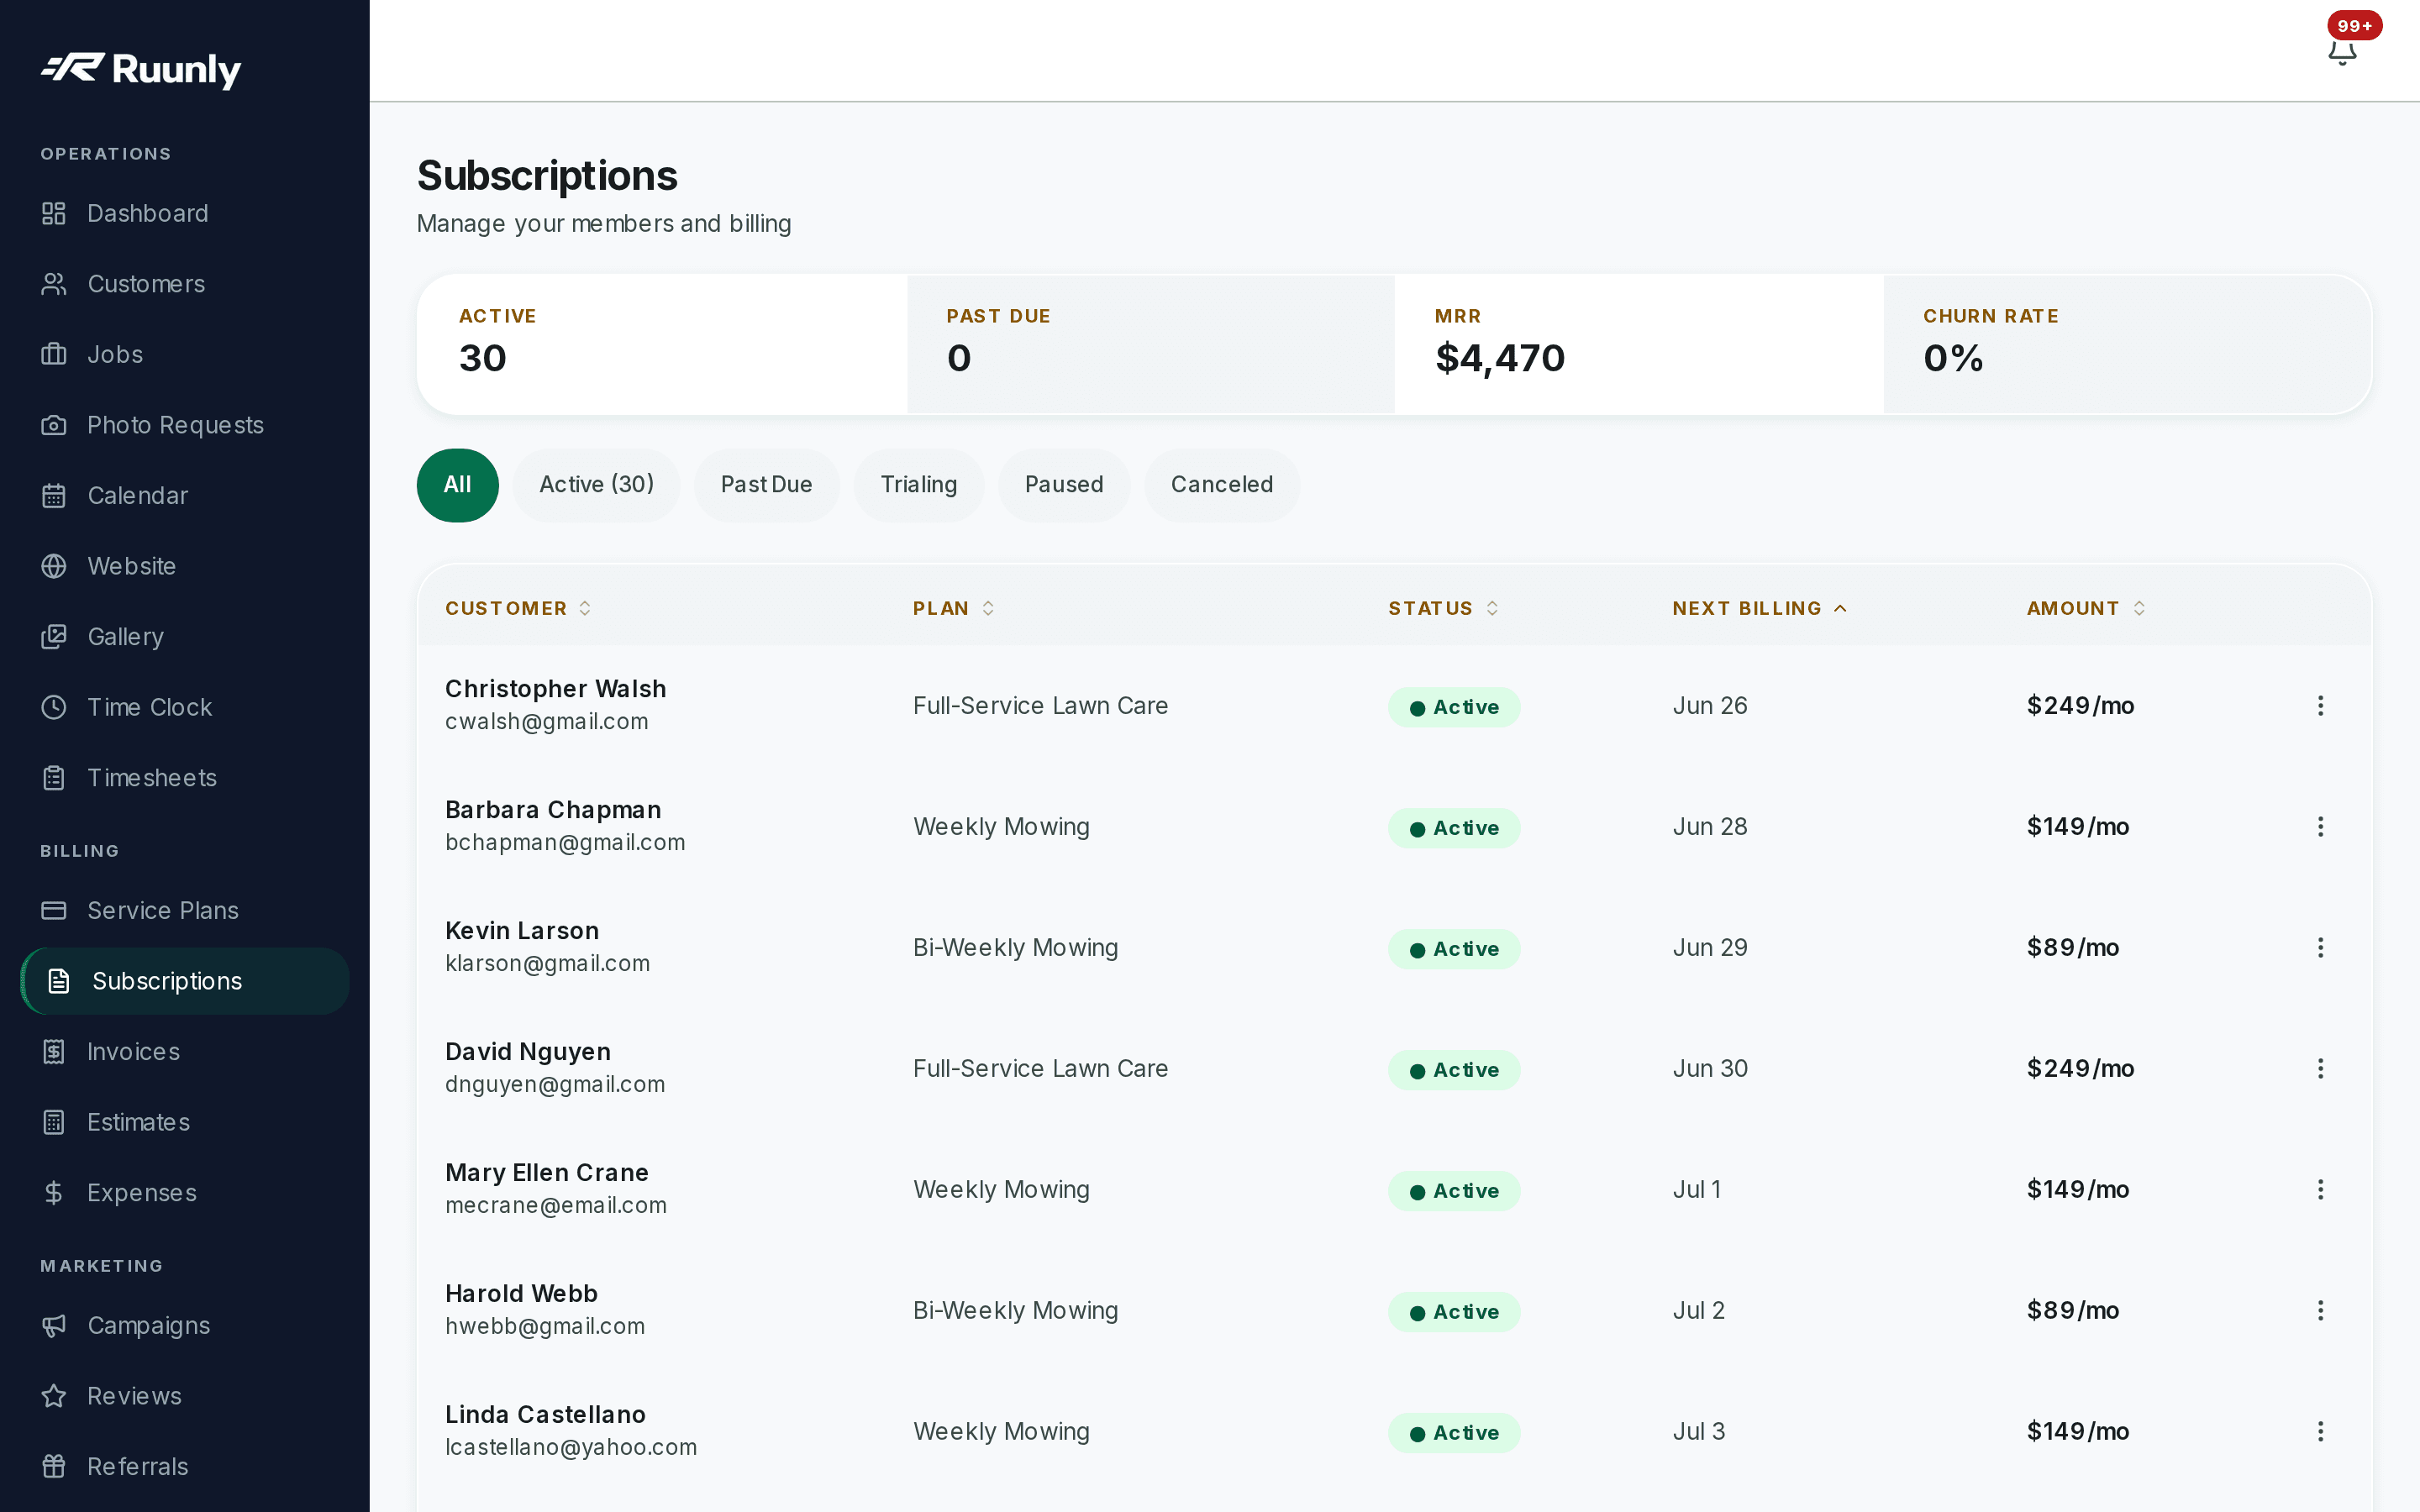Click the Estimates calculator icon
The height and width of the screenshot is (1512, 2420).
pos(54,1122)
